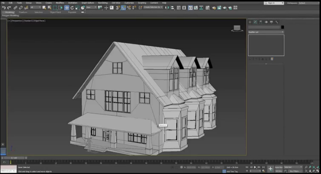Image resolution: width=321 pixels, height=174 pixels.
Task: Open the Selected key filter dropdown
Action: (x=293, y=167)
